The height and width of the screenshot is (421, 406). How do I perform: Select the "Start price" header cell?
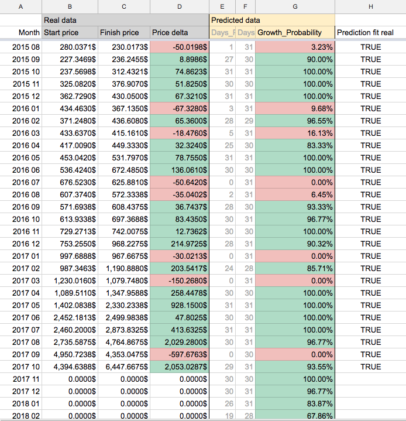(x=70, y=33)
